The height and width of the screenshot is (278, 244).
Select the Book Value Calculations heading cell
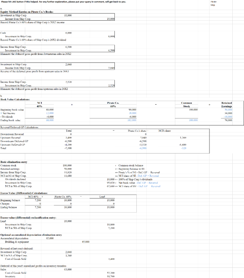[15, 100]
